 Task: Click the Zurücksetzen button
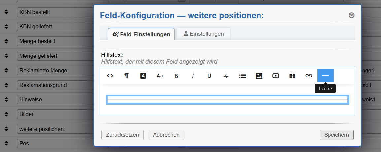[x=122, y=135]
